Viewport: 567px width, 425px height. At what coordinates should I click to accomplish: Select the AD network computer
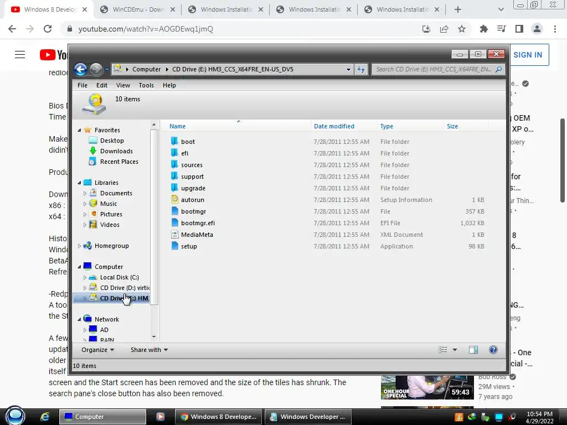[x=104, y=330]
